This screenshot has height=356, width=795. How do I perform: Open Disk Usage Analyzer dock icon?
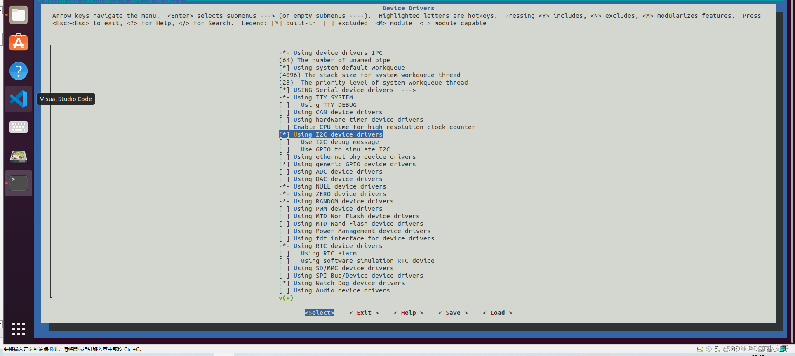19,156
